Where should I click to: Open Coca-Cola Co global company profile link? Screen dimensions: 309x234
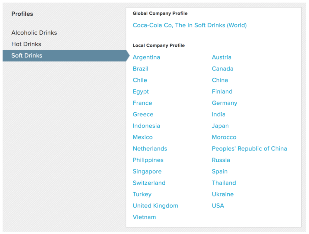click(190, 25)
